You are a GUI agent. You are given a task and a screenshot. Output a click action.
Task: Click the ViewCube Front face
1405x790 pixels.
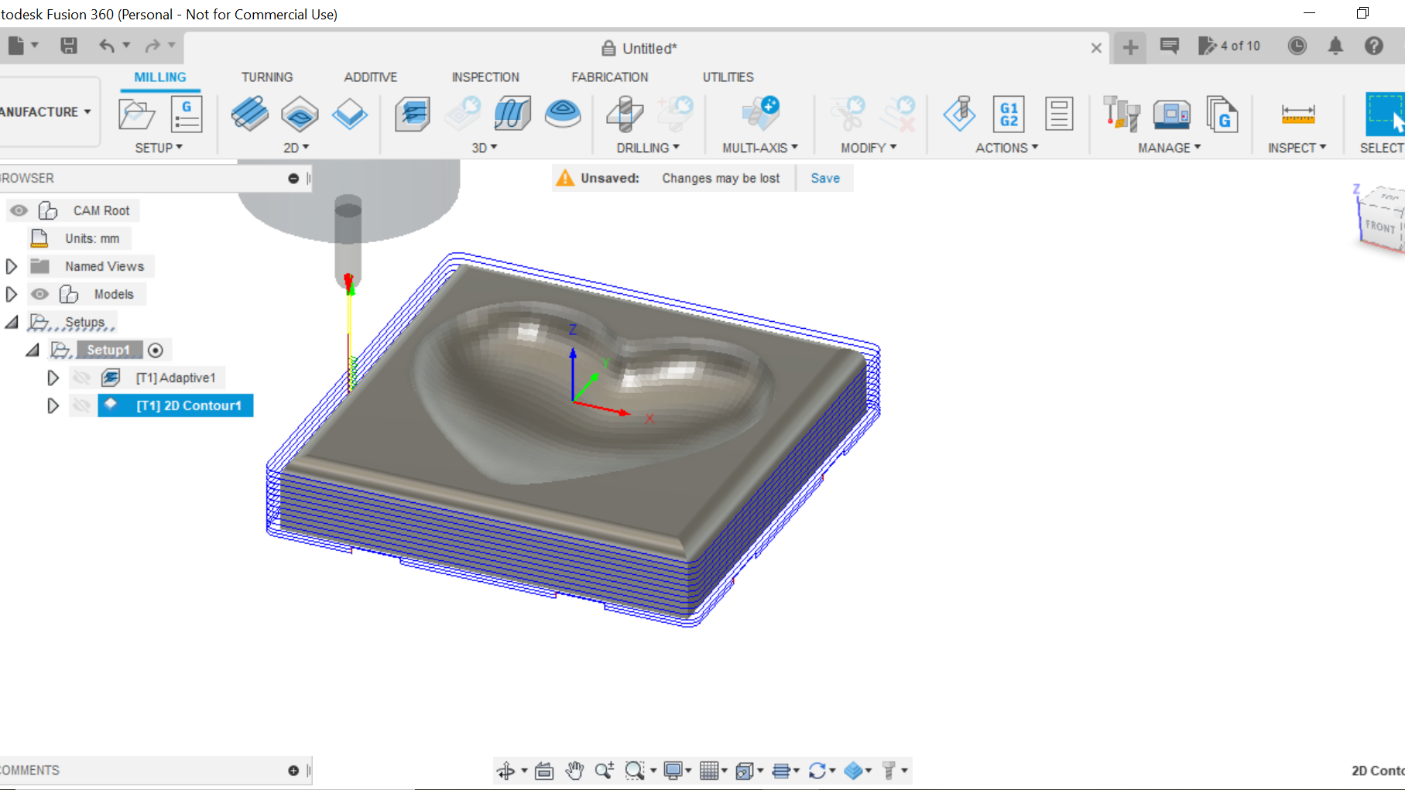[1381, 226]
